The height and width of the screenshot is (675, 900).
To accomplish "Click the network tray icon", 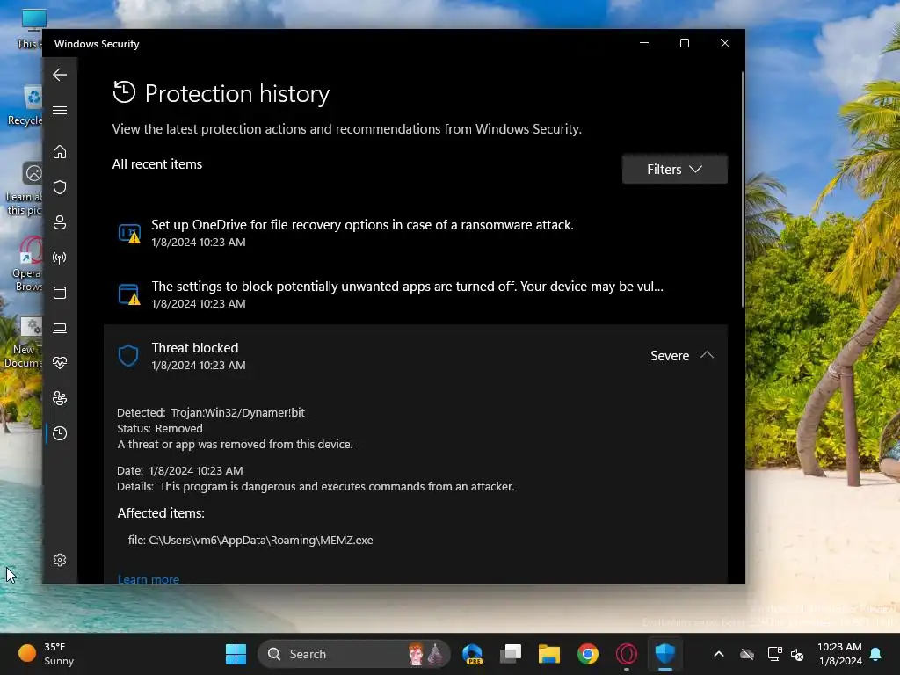I will (775, 654).
